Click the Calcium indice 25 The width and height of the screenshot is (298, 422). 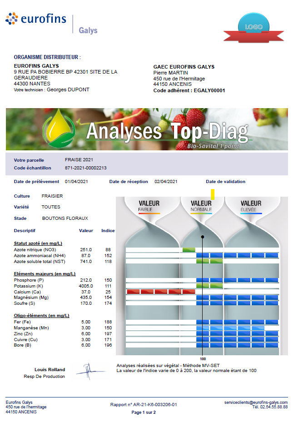108,292
